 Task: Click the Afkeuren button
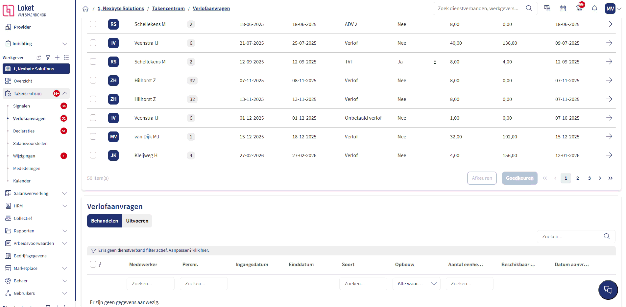click(482, 178)
